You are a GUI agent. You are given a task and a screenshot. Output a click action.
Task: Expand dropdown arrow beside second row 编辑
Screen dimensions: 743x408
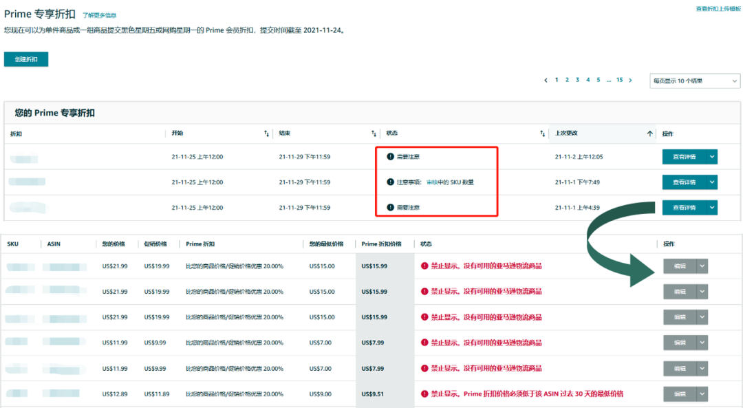[702, 292]
